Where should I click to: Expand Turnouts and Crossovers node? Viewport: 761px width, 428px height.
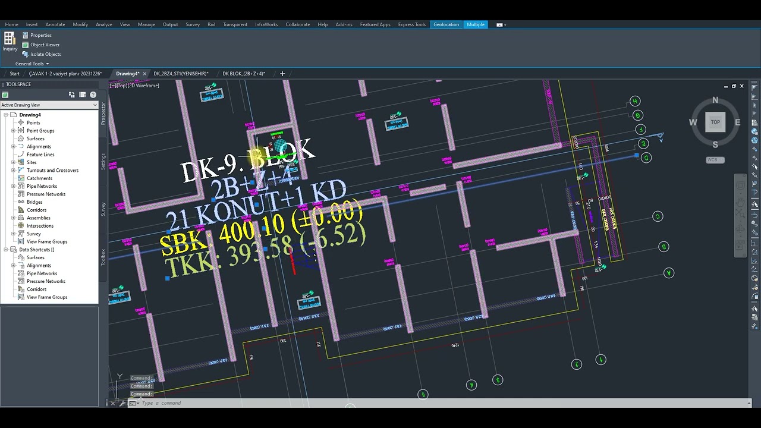pos(13,170)
